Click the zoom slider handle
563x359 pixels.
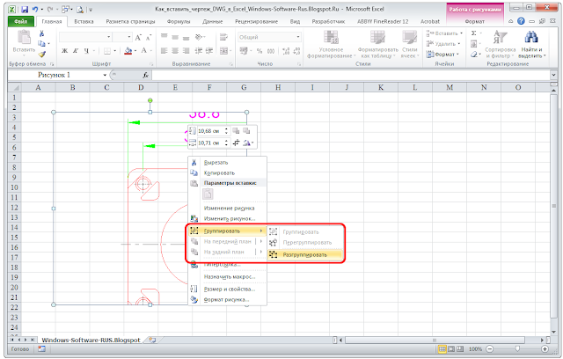pyautogui.click(x=517, y=349)
